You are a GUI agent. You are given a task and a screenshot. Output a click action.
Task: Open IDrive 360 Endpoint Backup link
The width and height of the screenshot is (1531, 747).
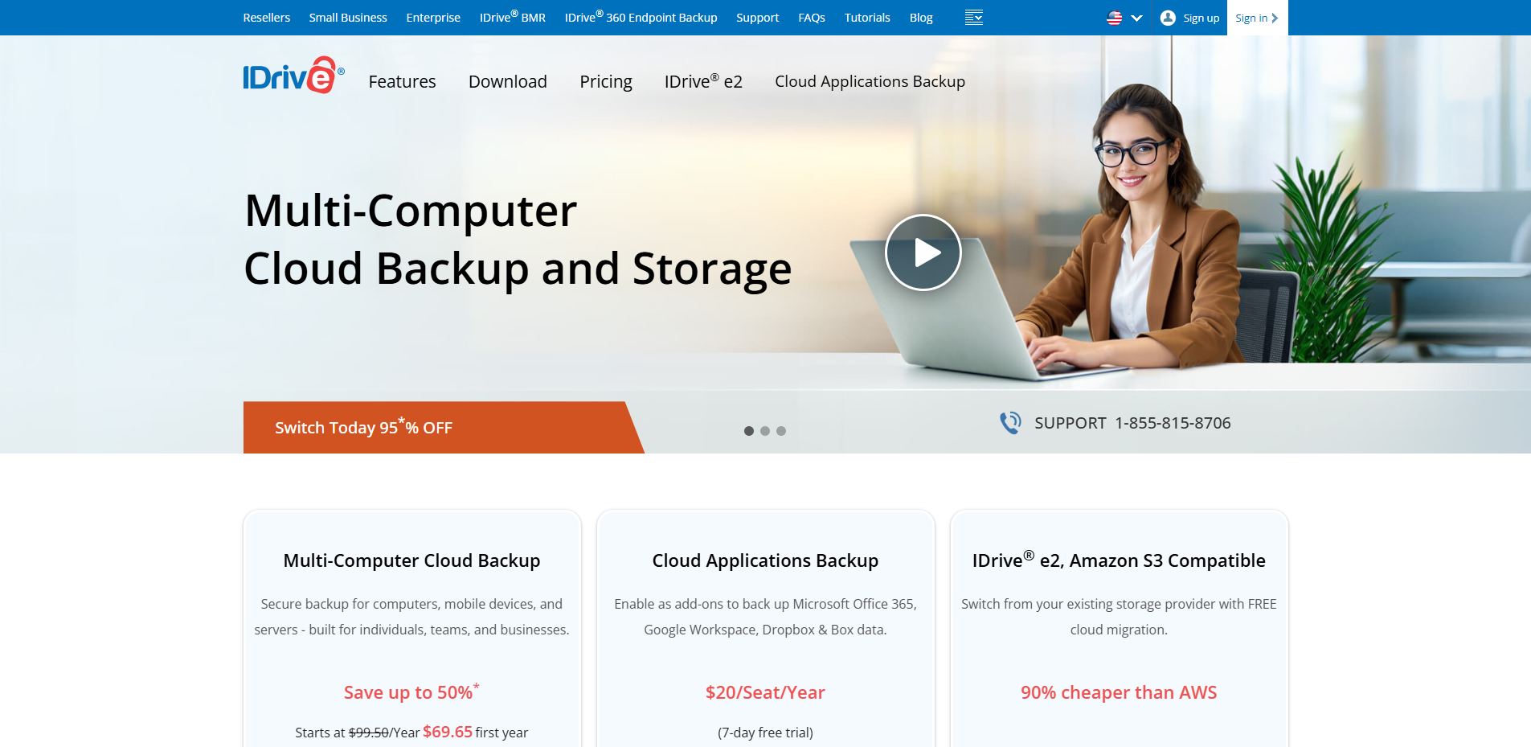(x=641, y=18)
